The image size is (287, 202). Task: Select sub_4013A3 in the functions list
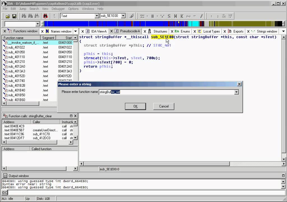click(x=38, y=71)
